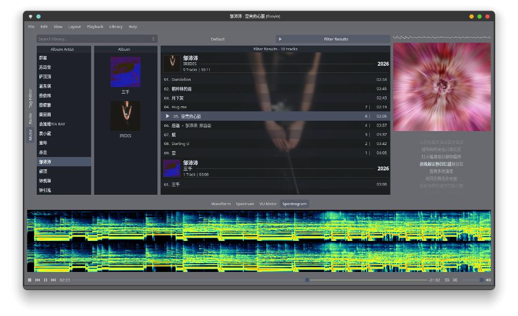Image resolution: width=518 pixels, height=316 pixels.
Task: Select track 04. Hug me
Action: pyautogui.click(x=275, y=107)
